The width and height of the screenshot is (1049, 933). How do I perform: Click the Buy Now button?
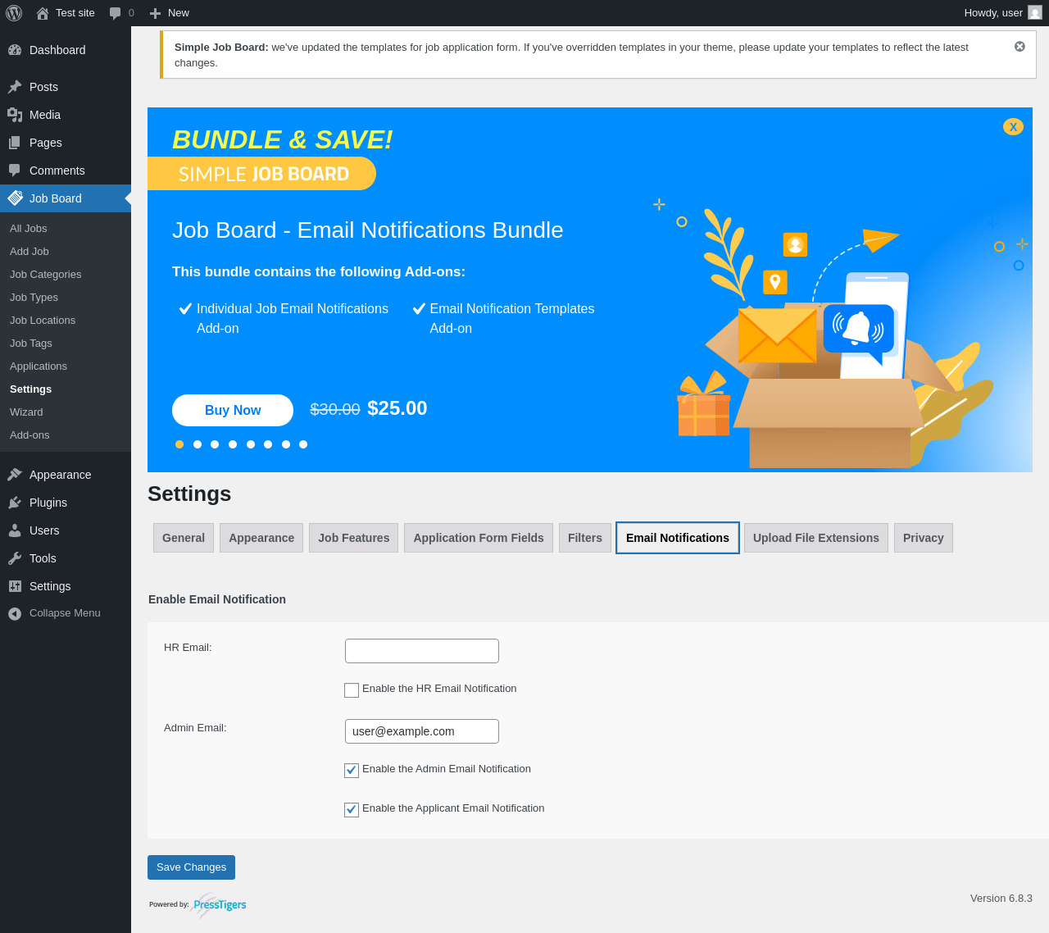click(233, 411)
